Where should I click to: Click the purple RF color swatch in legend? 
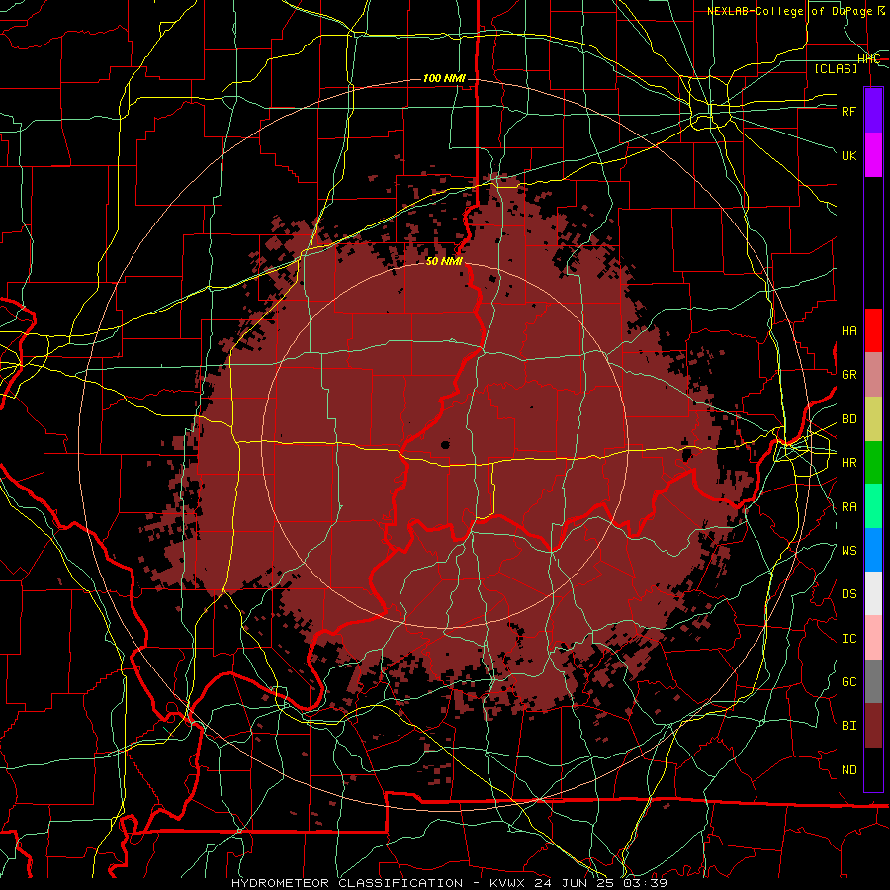coord(873,111)
